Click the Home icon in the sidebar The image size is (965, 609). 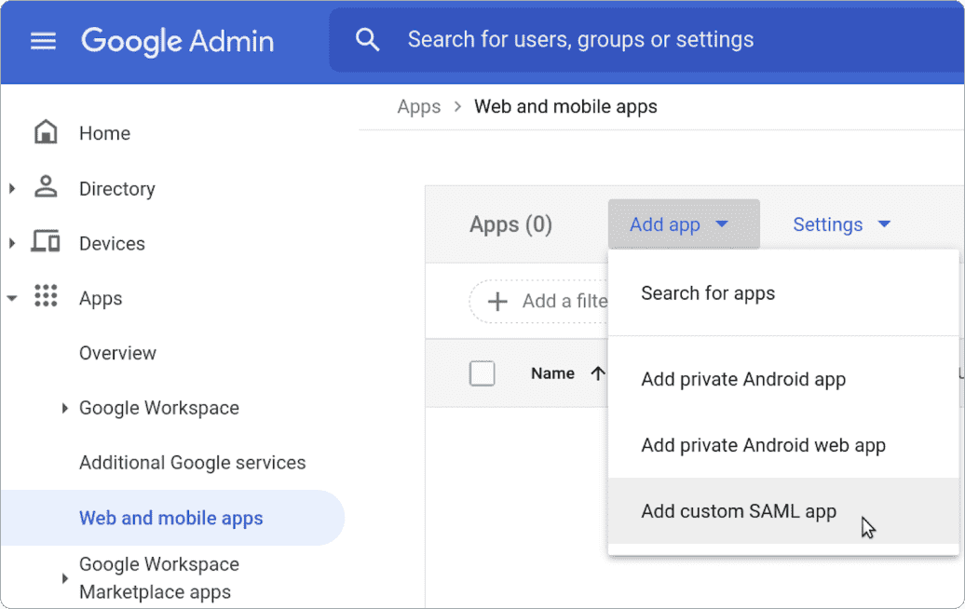[45, 132]
